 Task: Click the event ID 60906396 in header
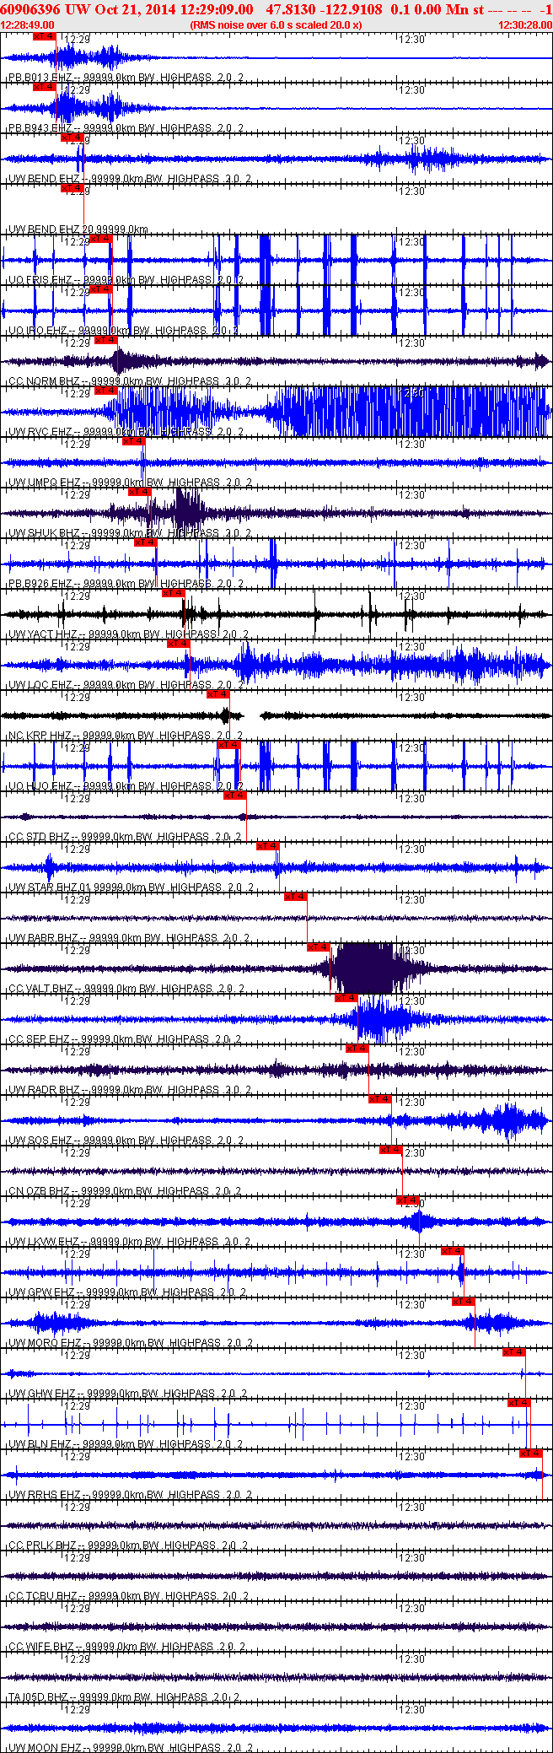coord(30,9)
